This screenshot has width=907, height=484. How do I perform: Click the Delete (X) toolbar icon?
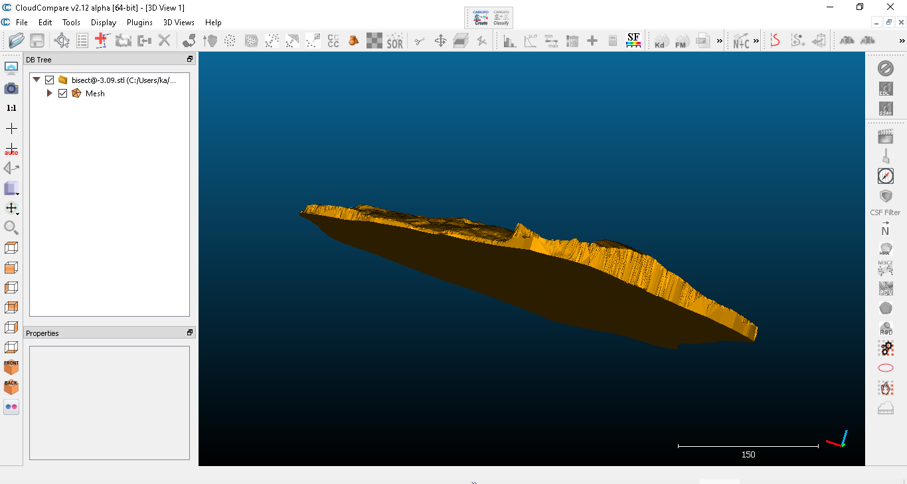click(164, 40)
